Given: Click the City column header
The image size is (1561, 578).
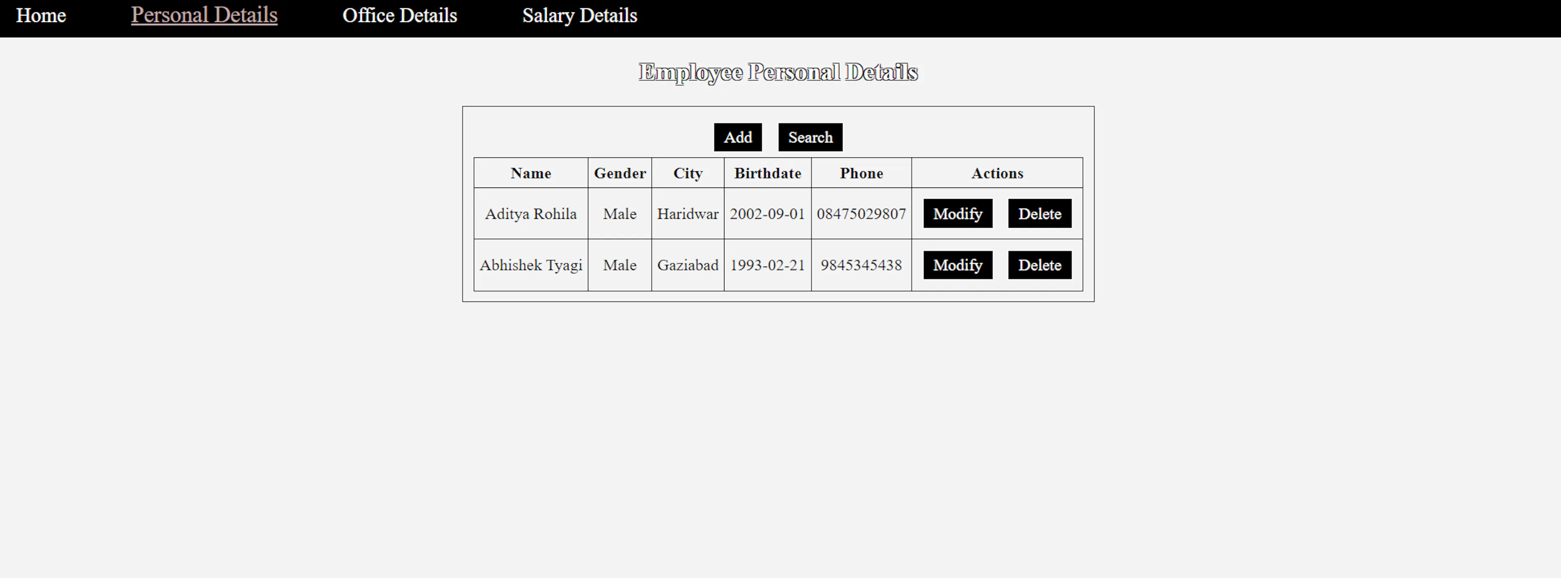Looking at the screenshot, I should [x=687, y=174].
